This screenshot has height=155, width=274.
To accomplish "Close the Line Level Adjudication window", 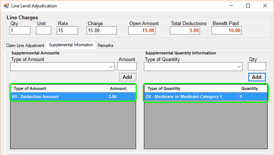I will 265,6.
